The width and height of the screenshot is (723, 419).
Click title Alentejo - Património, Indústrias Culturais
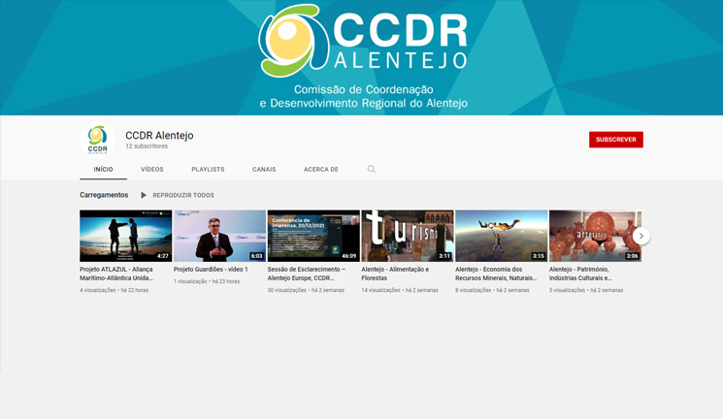[580, 274]
